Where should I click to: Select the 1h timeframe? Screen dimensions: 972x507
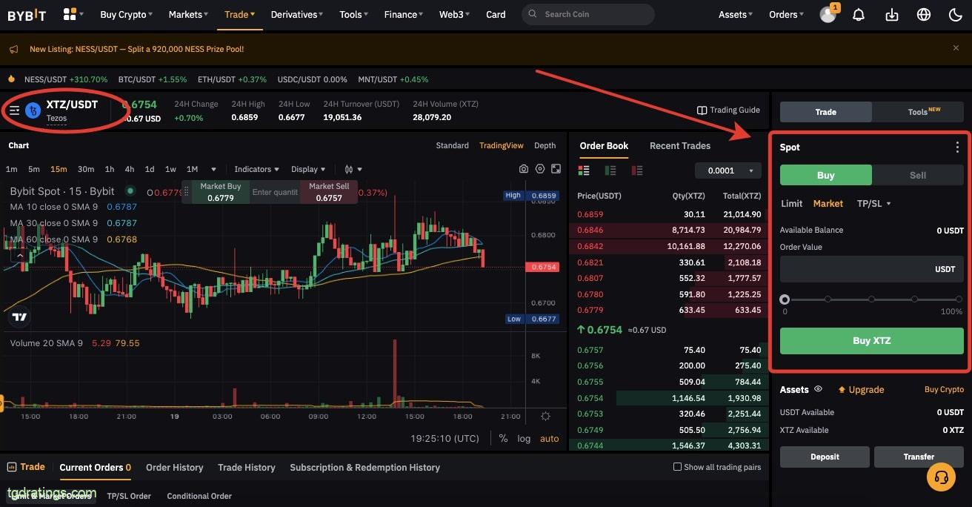pos(110,169)
